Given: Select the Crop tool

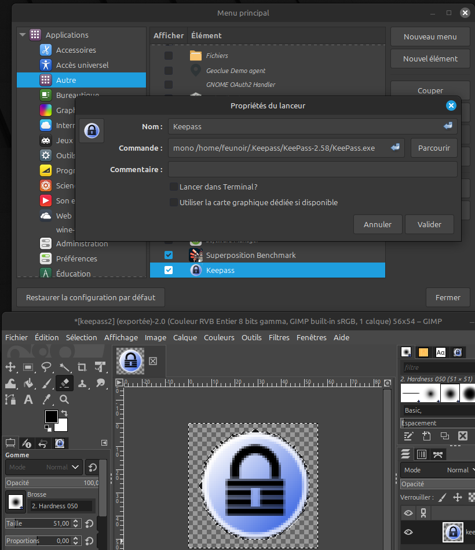Looking at the screenshot, I should click(x=82, y=367).
